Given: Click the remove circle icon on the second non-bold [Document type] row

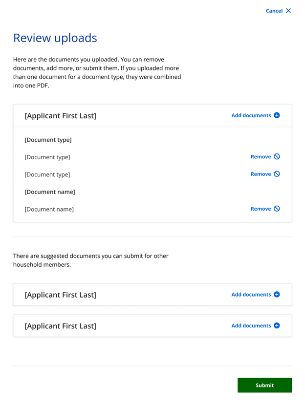Looking at the screenshot, I should [x=277, y=174].
